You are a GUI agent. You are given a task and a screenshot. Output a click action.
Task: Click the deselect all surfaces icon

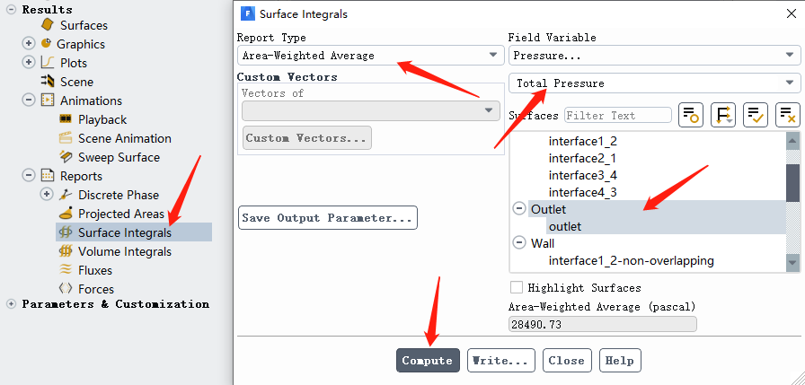point(787,115)
